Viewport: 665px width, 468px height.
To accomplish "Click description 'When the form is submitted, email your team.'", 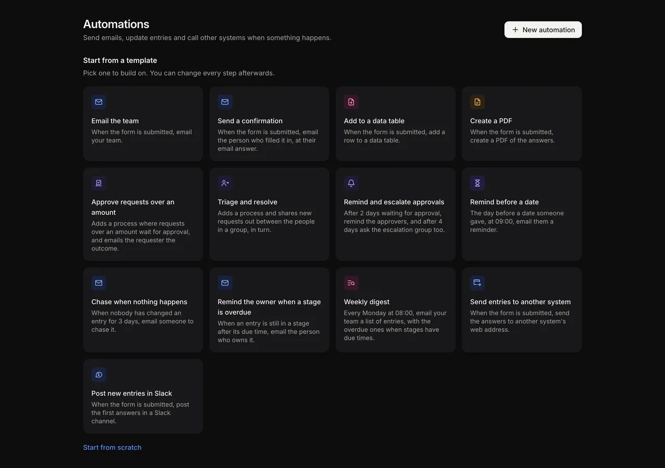I will [142, 136].
